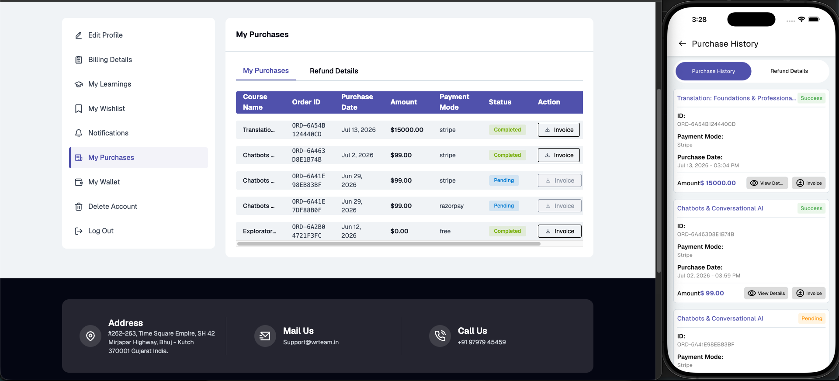Click the $0.00 amount cell
This screenshot has height=381, width=839.
pos(399,231)
